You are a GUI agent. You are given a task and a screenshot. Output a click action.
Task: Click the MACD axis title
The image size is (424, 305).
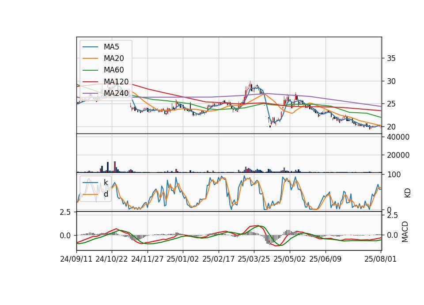pos(405,232)
